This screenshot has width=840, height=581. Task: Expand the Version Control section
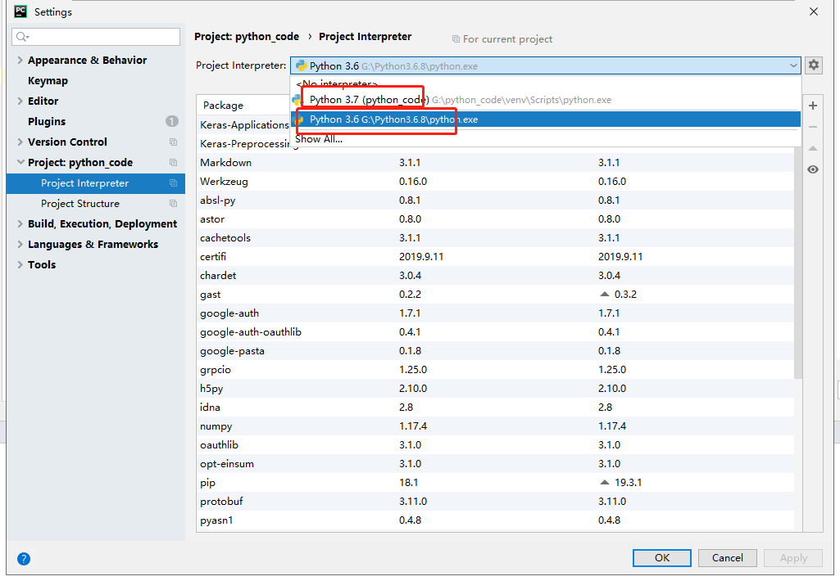(x=20, y=142)
